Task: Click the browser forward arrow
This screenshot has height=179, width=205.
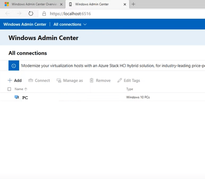Action: click(x=19, y=14)
